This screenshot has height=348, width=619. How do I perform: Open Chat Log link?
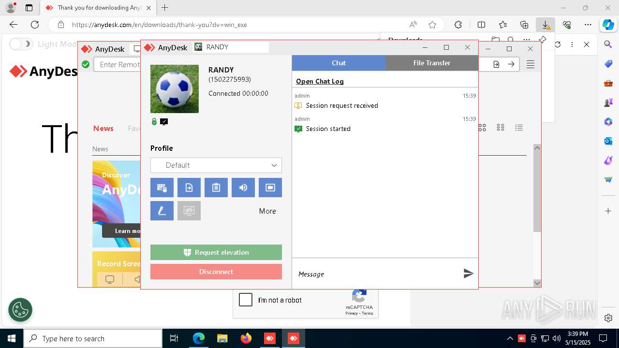point(320,81)
